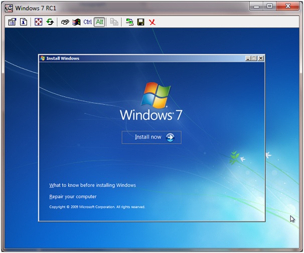The width and height of the screenshot is (304, 253).
Task: Open What to know before installing Windows
Action: pyautogui.click(x=92, y=185)
